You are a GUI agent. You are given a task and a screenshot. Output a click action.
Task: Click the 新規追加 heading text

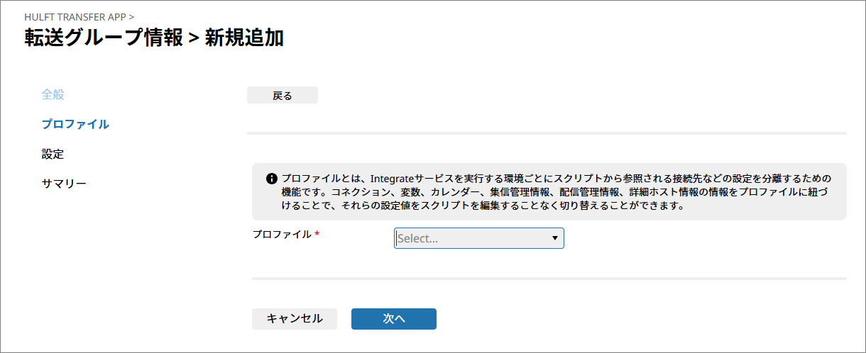[244, 38]
